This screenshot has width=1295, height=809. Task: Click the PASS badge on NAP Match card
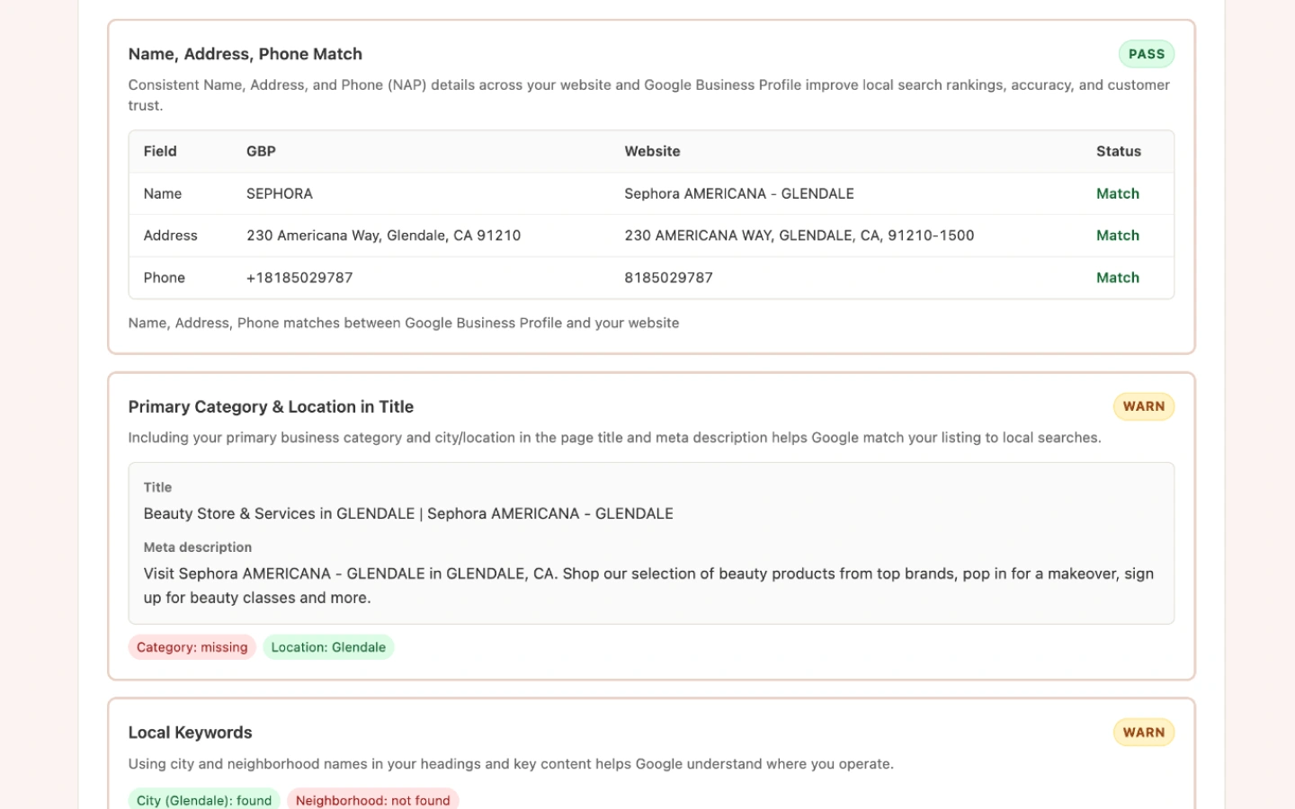click(1146, 54)
